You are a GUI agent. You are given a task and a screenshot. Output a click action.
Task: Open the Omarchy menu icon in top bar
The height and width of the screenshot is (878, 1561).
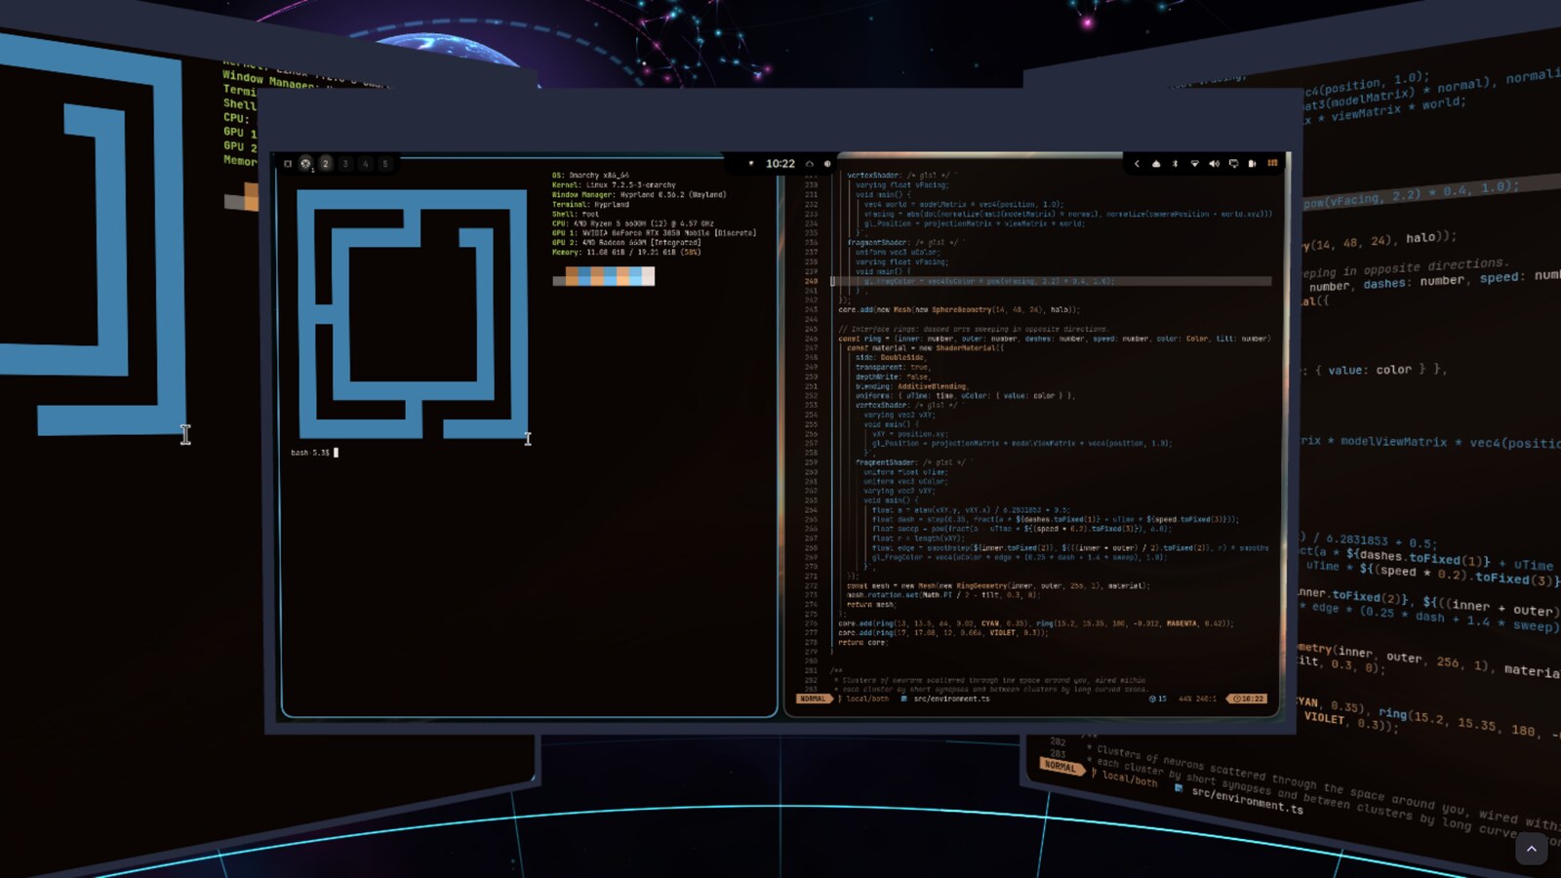tap(288, 164)
